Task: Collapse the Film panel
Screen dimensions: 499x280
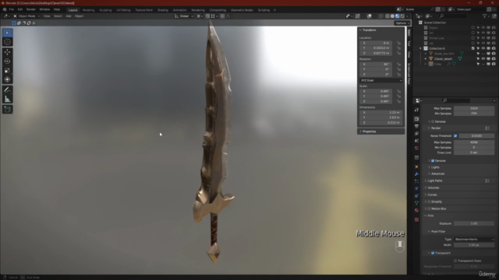Action: coord(430,215)
